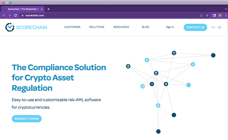The image size is (228, 140).
Task: Click headline 'The Compliance Solution'
Action: 59,68
